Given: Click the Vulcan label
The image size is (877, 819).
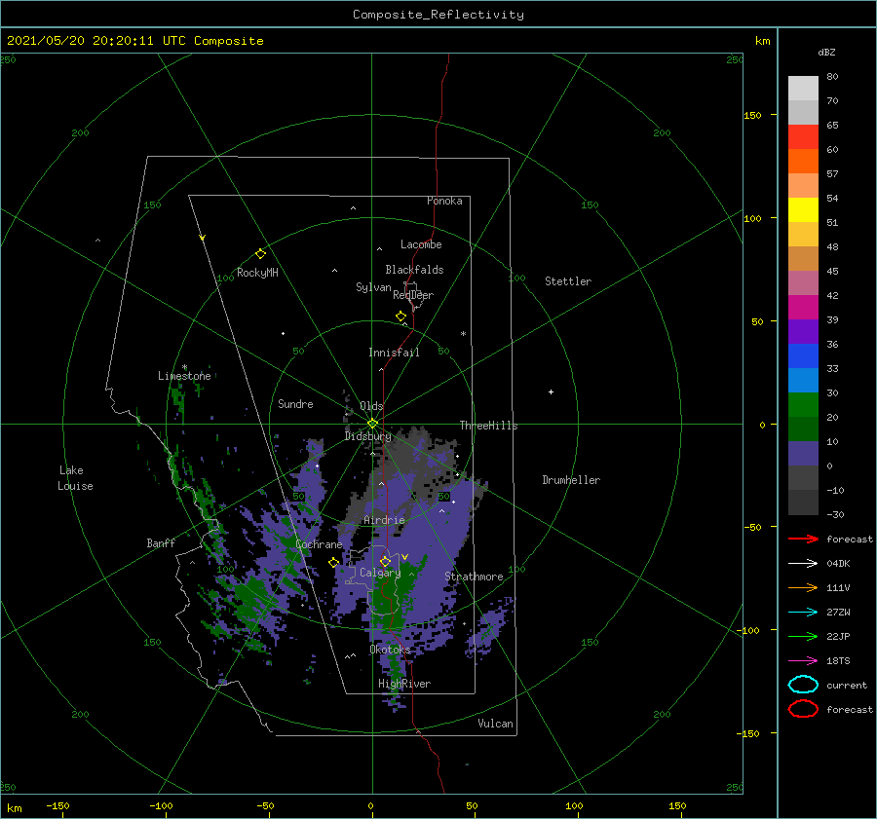Looking at the screenshot, I should coord(496,724).
